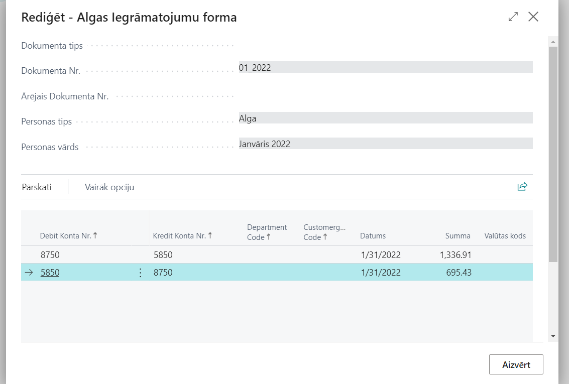Expand dialog to full screen with arrows icon
569x384 pixels.
(x=513, y=17)
